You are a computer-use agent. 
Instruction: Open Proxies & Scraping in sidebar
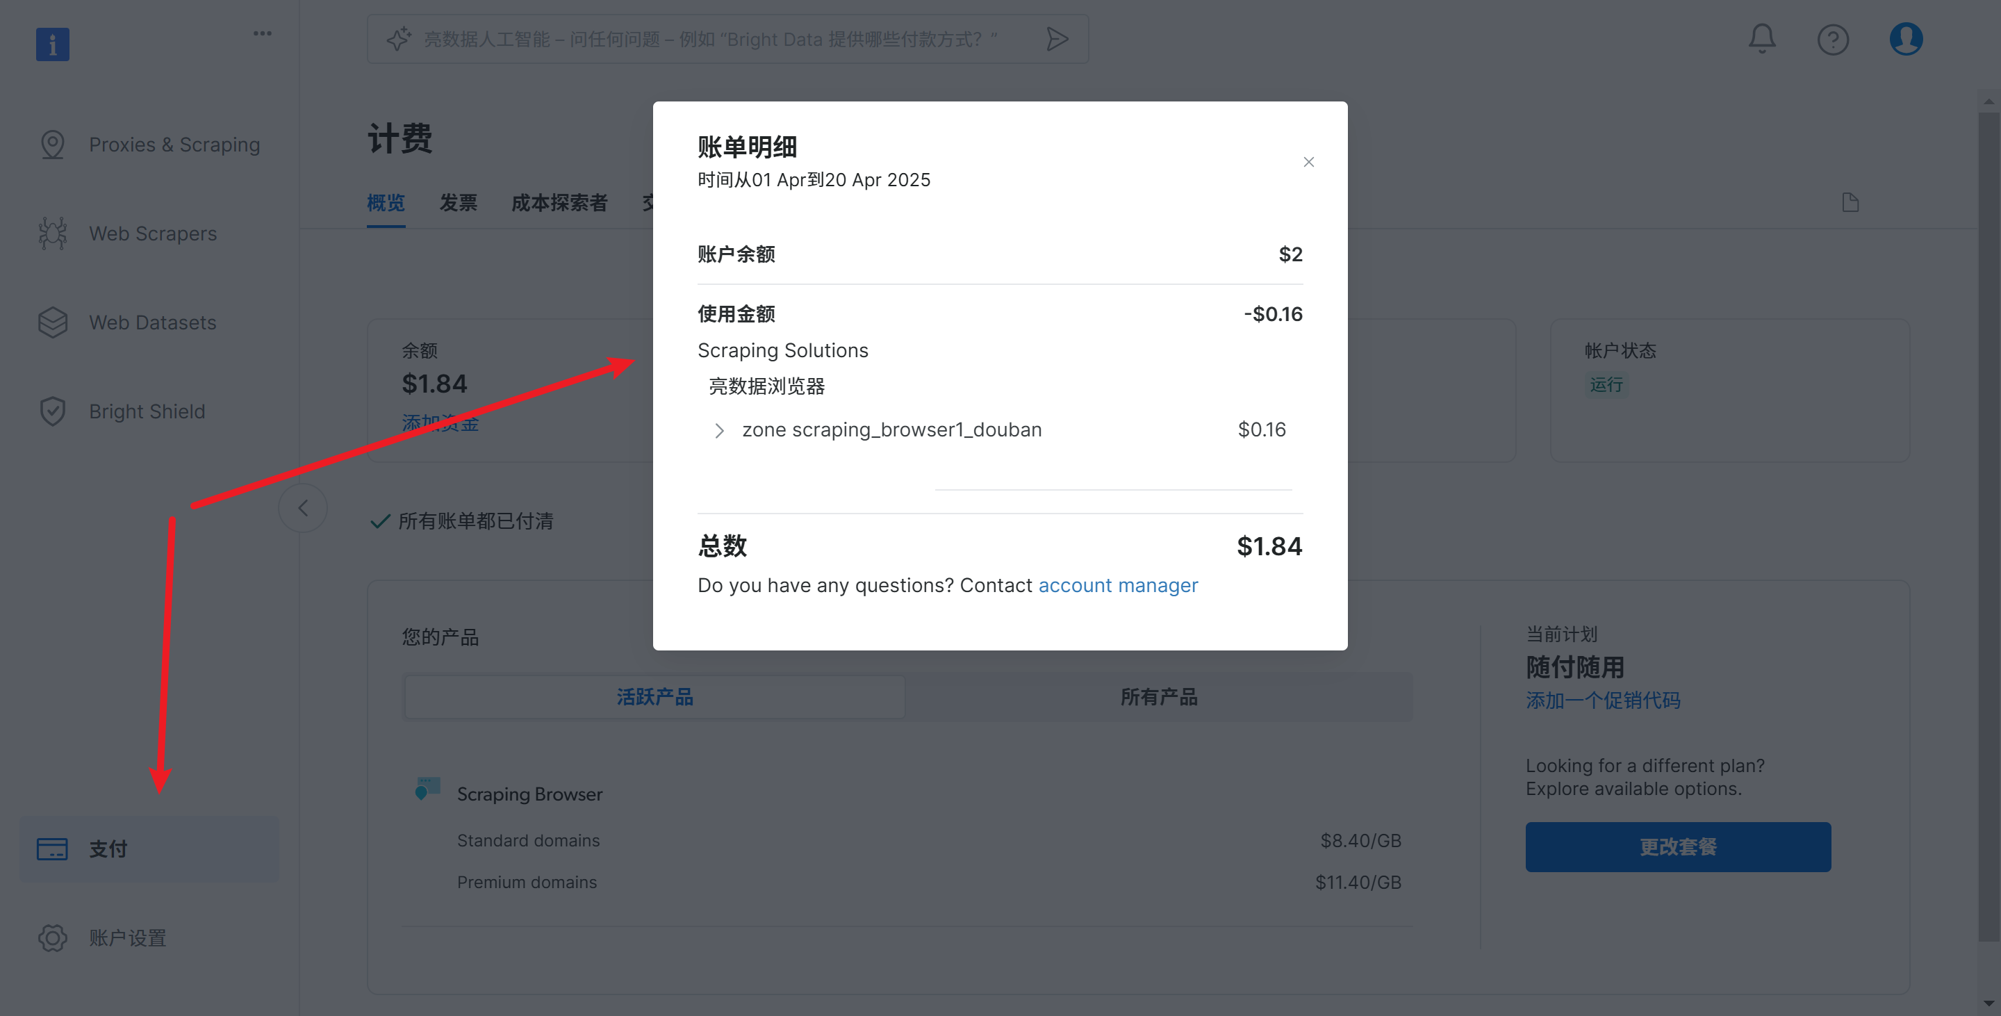(174, 145)
